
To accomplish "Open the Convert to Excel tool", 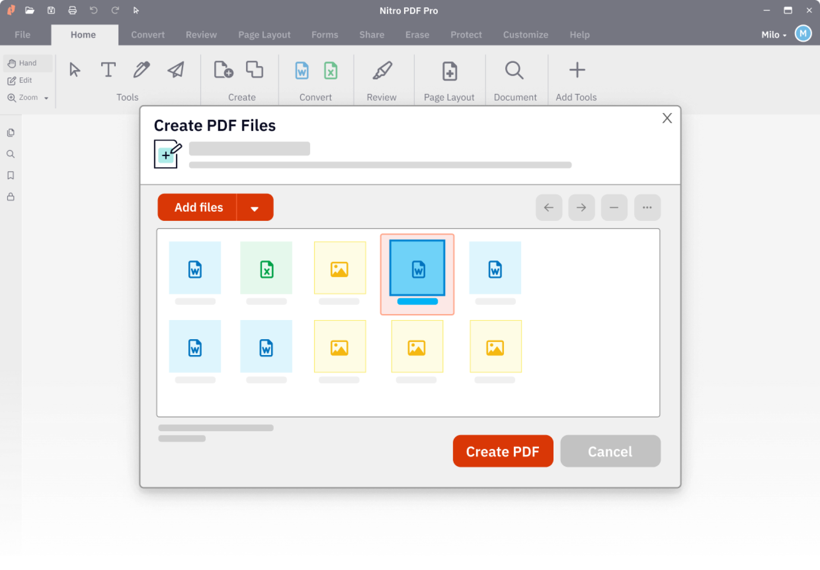I will [330, 71].
